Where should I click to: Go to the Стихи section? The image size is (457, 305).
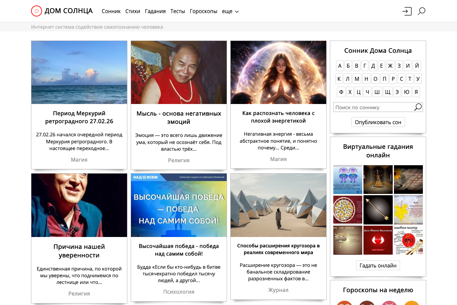(x=133, y=11)
